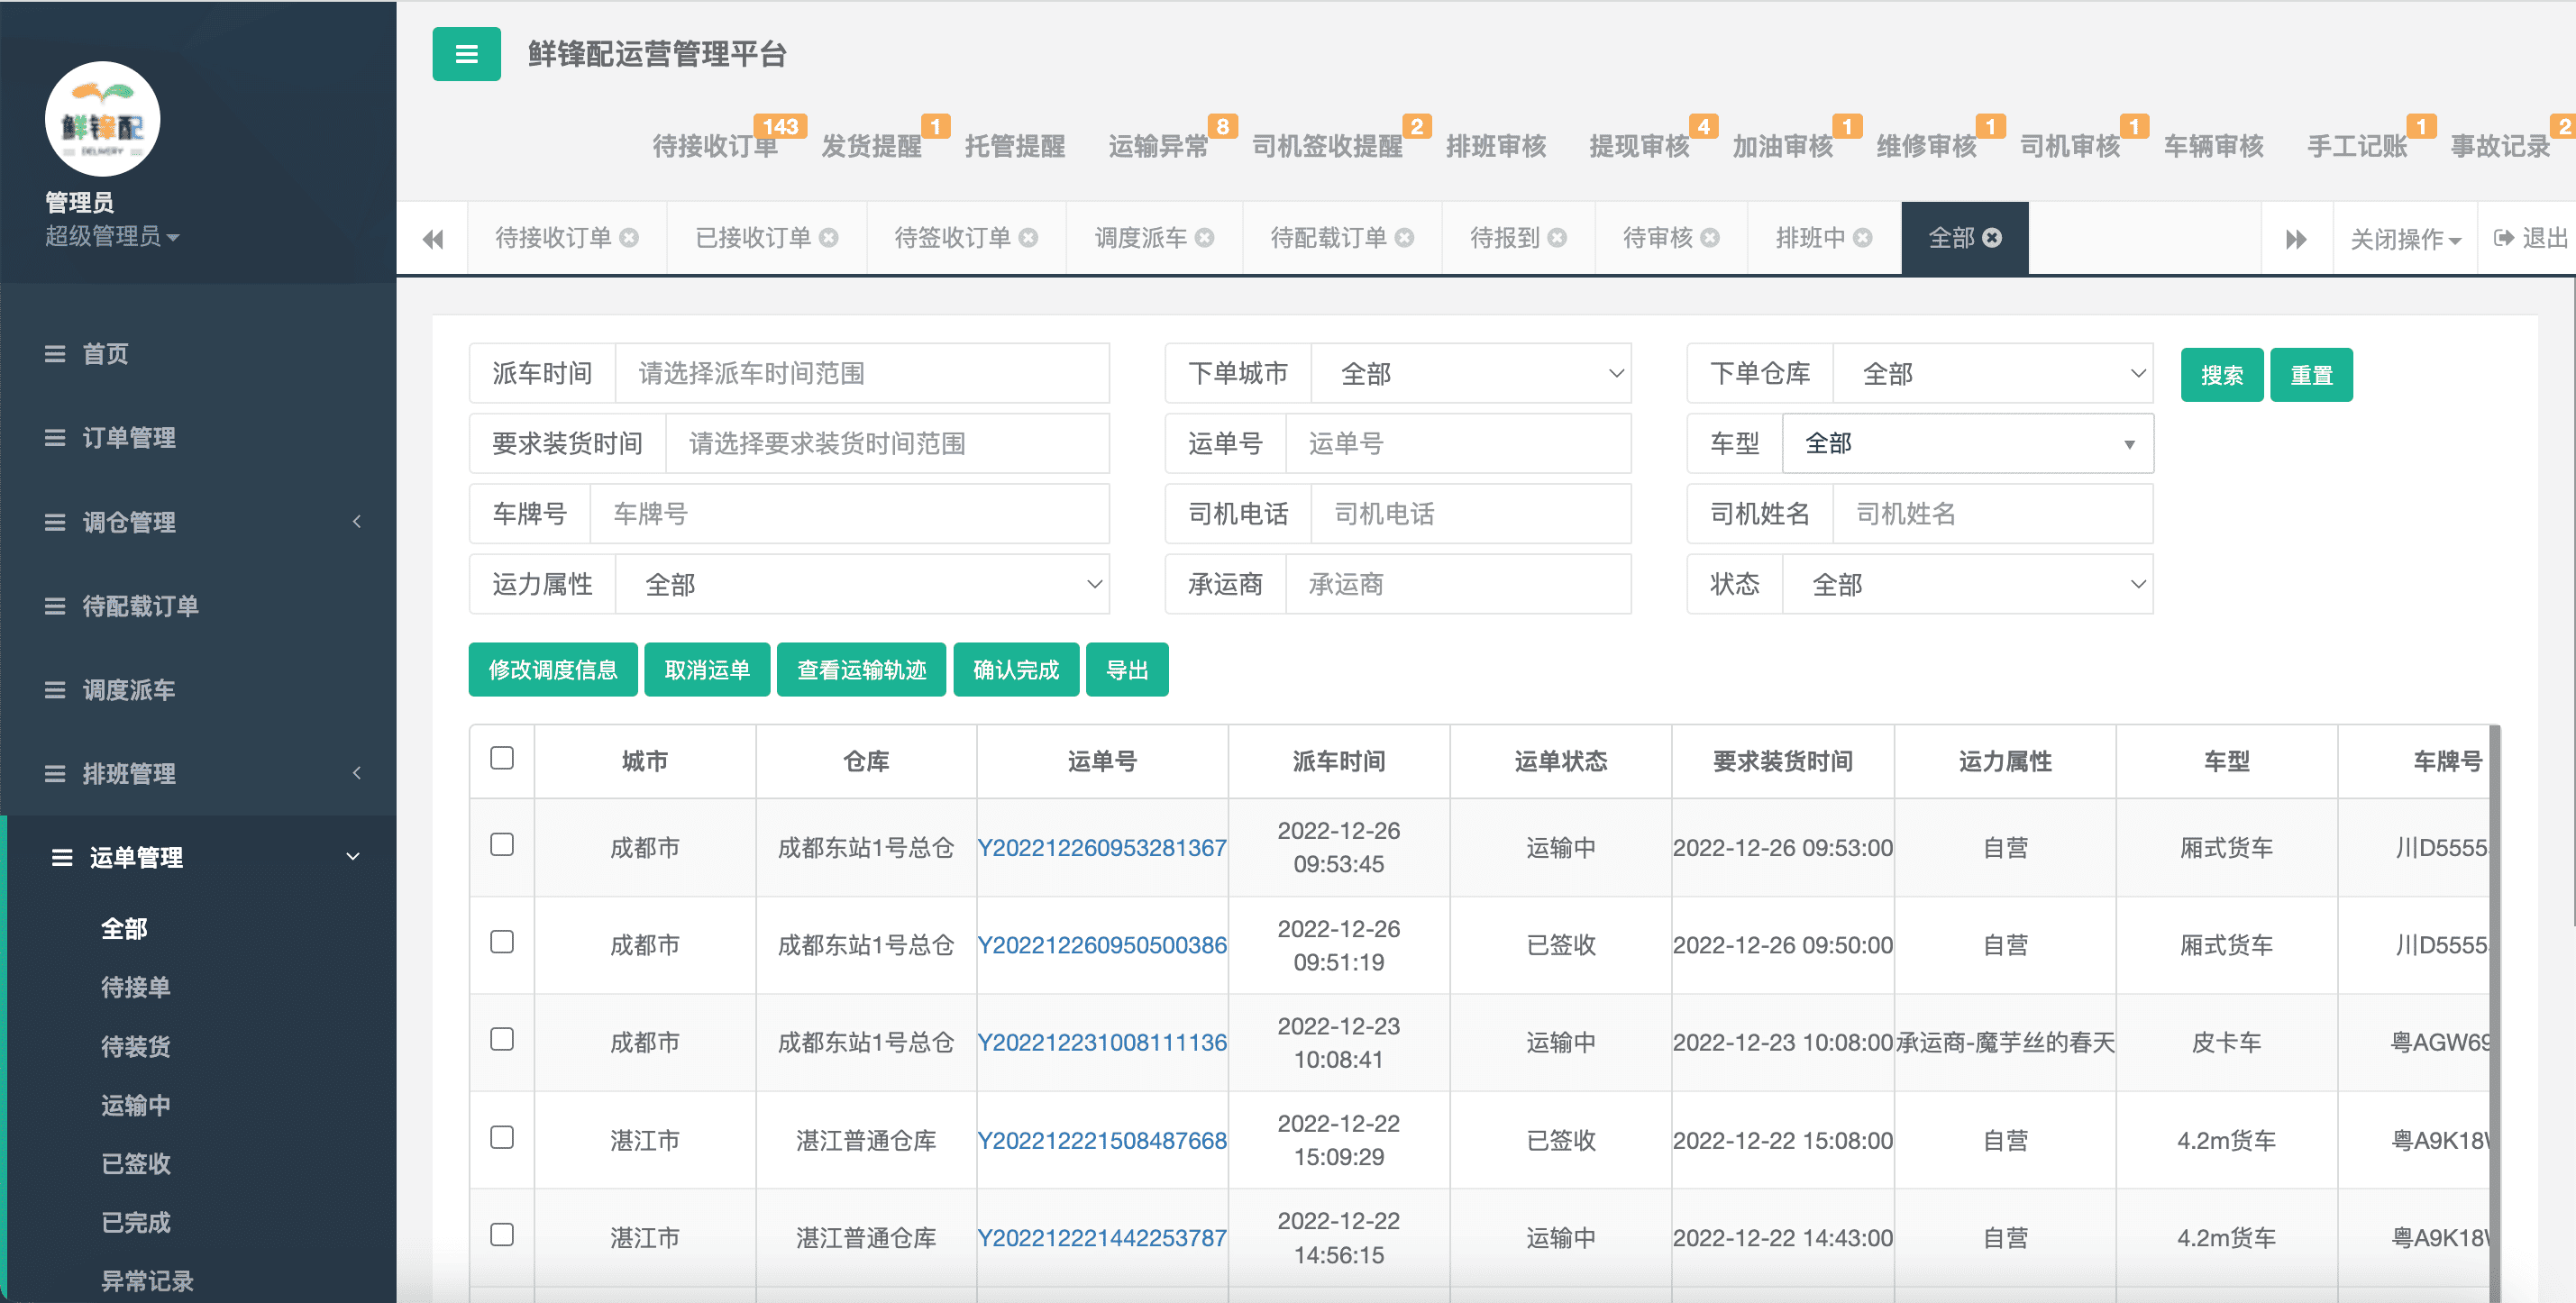Shift tabs right with double-arrow icon
Screen dimensions: 2576x1303
coord(2296,239)
